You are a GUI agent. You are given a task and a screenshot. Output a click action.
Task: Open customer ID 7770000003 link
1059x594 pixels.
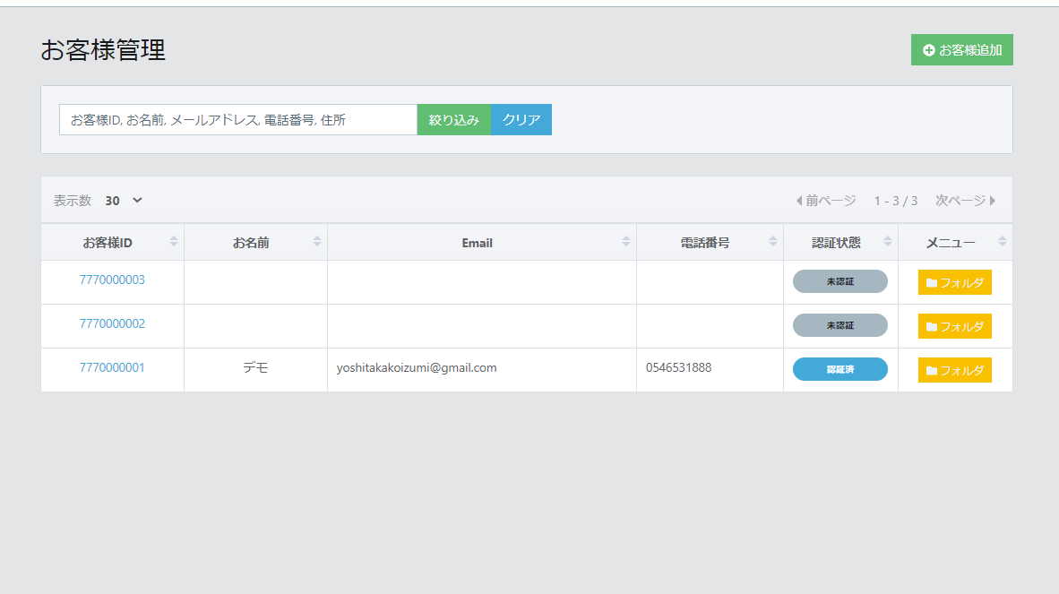pyautogui.click(x=112, y=280)
